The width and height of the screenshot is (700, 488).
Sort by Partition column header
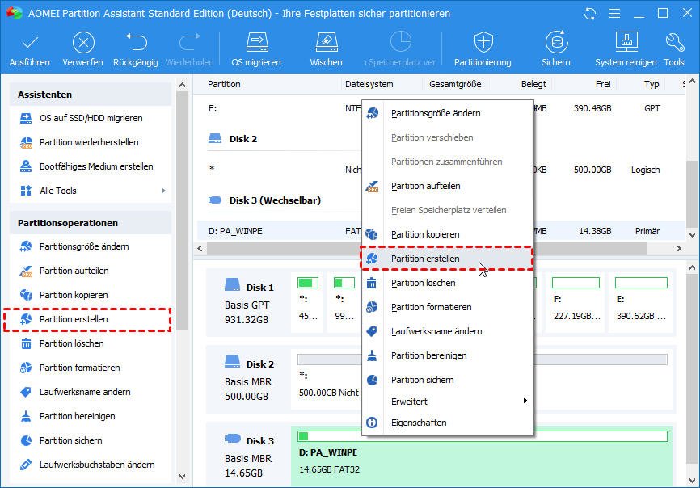click(x=224, y=84)
